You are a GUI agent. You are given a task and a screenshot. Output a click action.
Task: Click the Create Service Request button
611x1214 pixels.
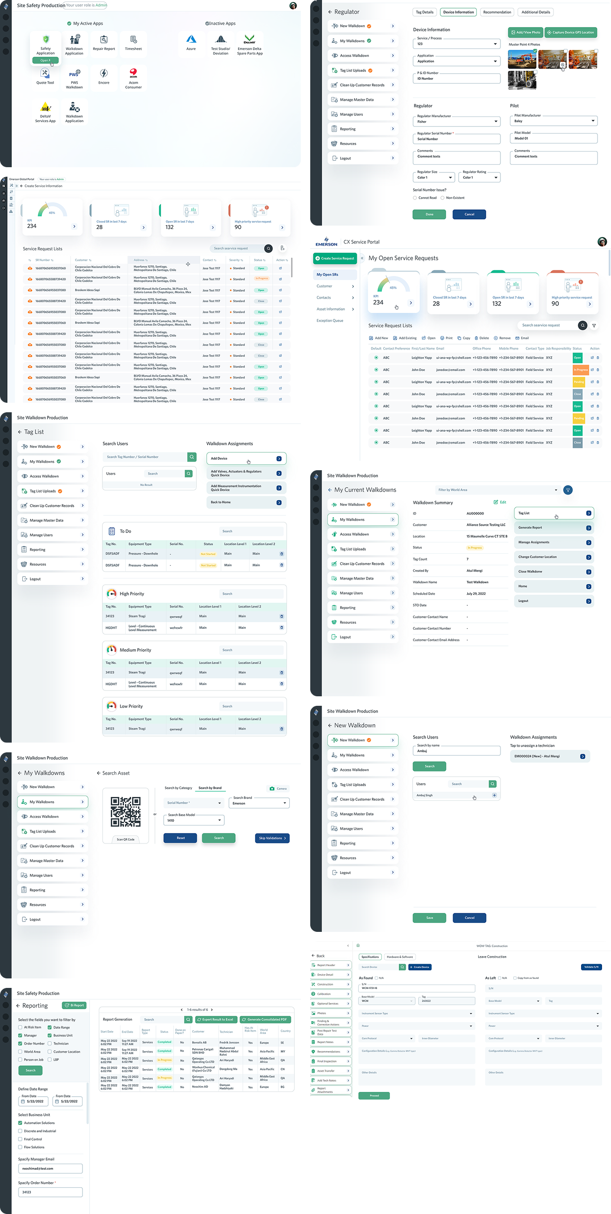(x=335, y=258)
